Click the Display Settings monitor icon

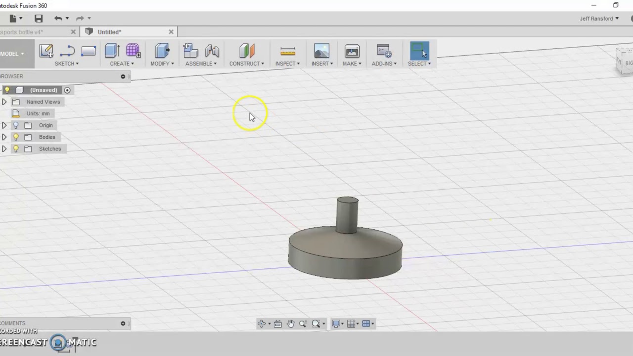click(336, 323)
